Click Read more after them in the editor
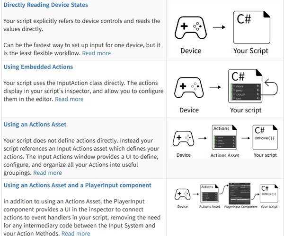 pyautogui.click(x=69, y=99)
